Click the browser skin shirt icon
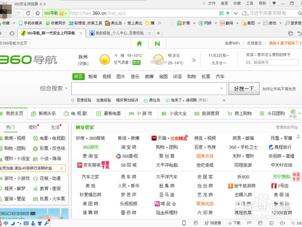This screenshot has width=302, height=227. [x=274, y=3]
